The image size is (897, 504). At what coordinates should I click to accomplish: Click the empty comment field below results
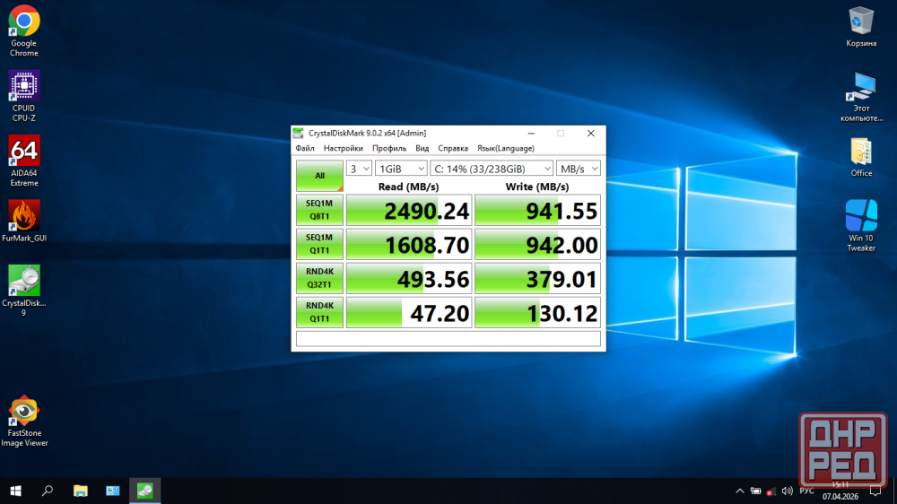pos(448,338)
